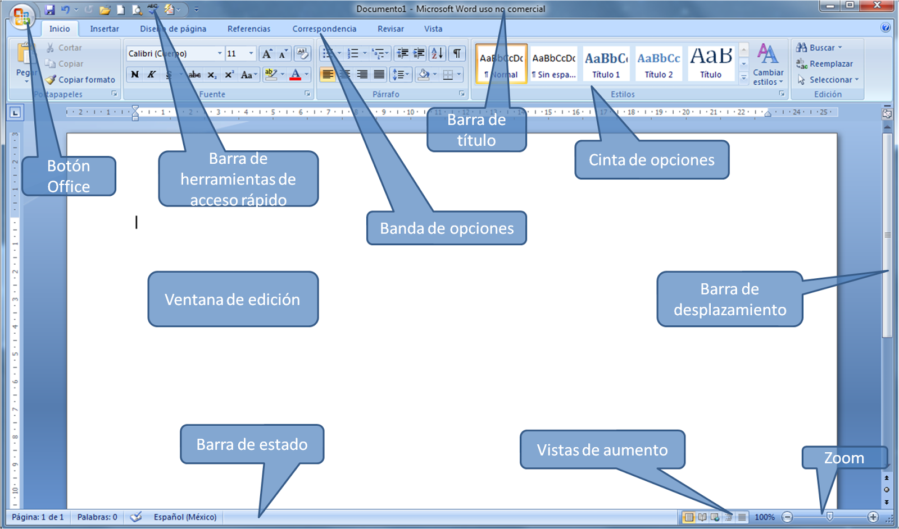The width and height of the screenshot is (899, 529).
Task: Click the zoom slider handle
Action: (829, 517)
